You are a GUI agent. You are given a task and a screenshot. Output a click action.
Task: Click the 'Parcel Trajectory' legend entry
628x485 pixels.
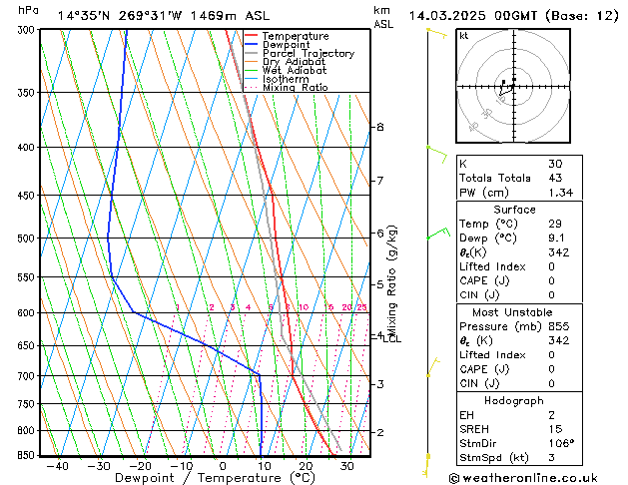pos(309,53)
